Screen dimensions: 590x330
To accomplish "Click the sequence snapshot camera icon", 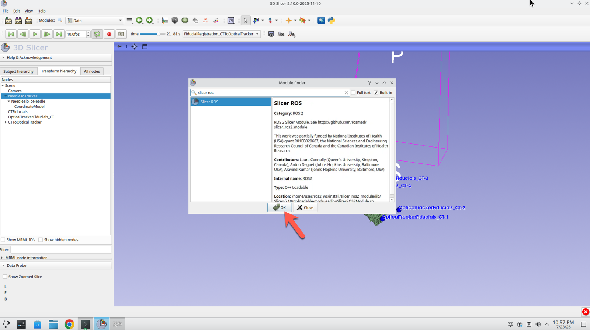I will [121, 34].
